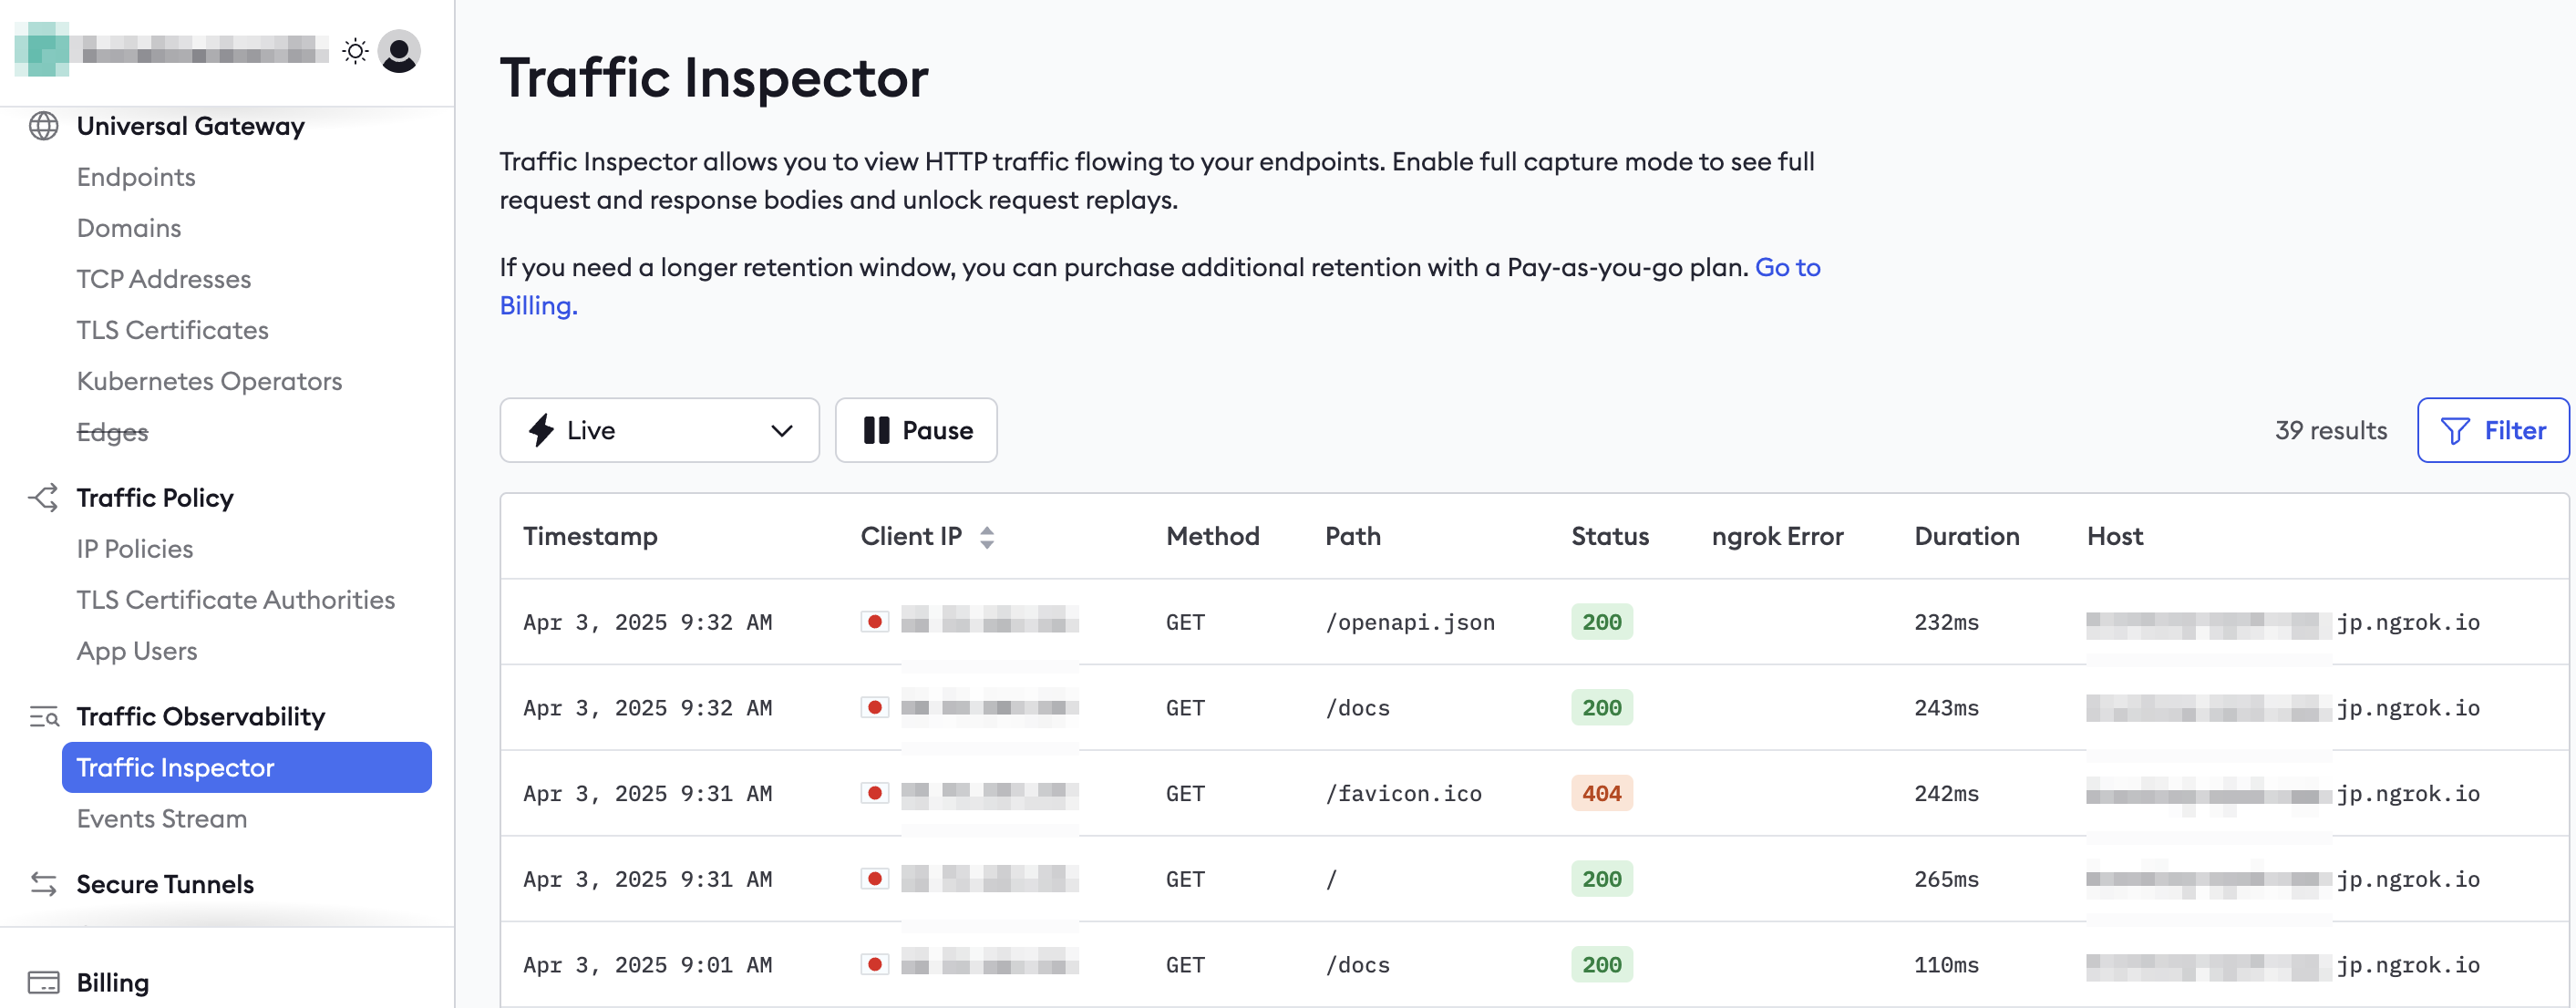The width and height of the screenshot is (2576, 1008).
Task: Click the Secure Tunnels arrows icon
Action: point(43,884)
